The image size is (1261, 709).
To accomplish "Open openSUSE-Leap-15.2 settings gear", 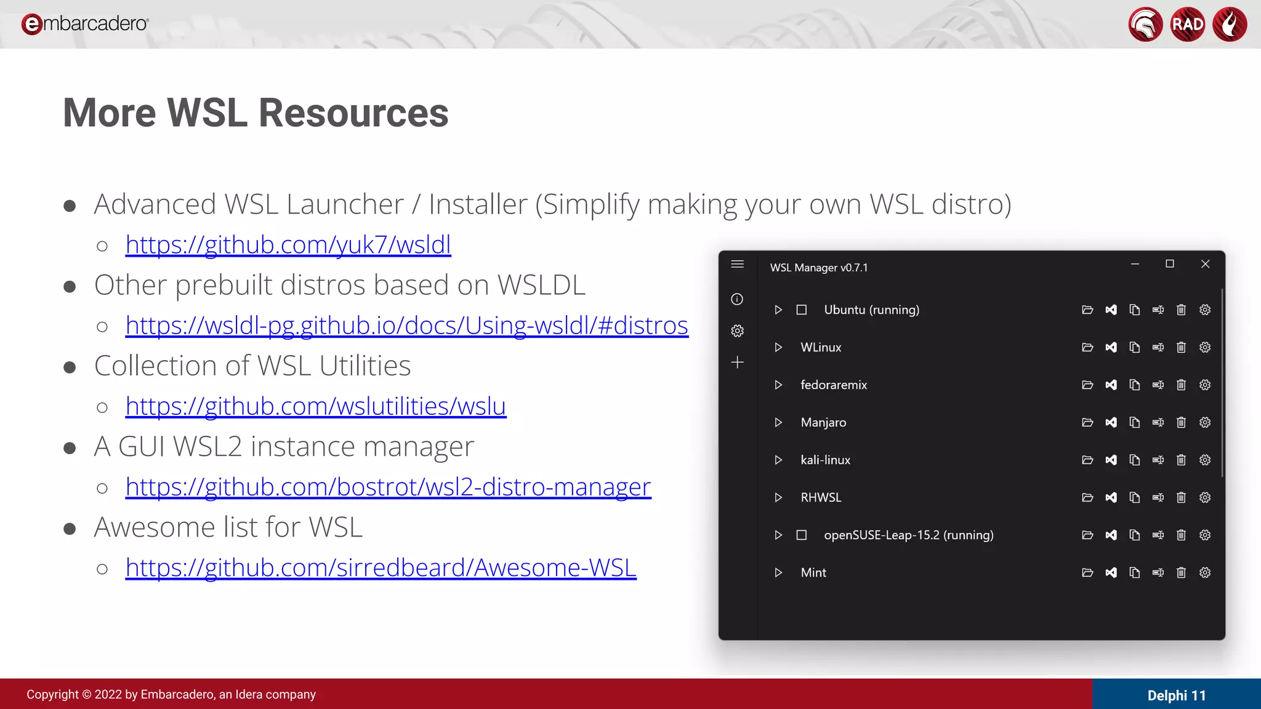I will [x=1205, y=535].
